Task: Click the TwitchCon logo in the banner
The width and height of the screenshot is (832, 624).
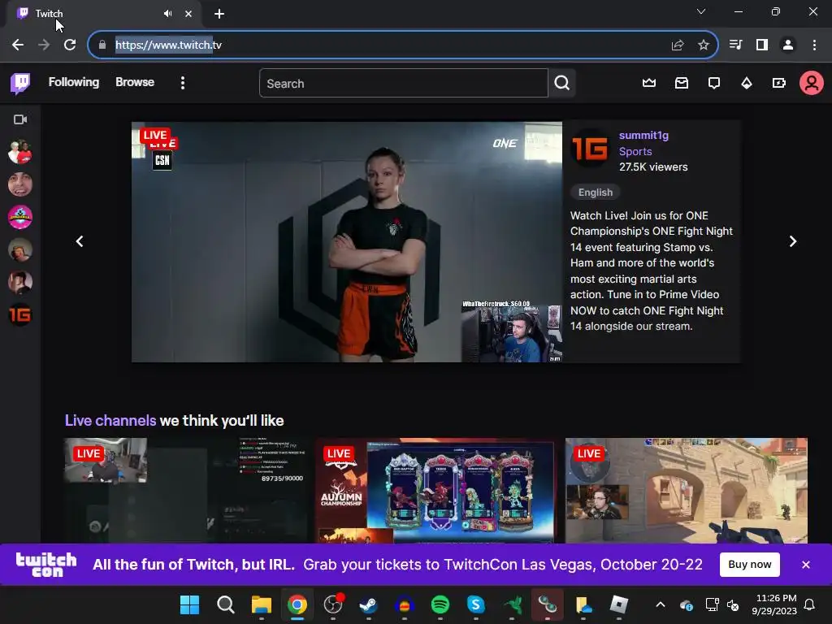Action: [x=46, y=565]
